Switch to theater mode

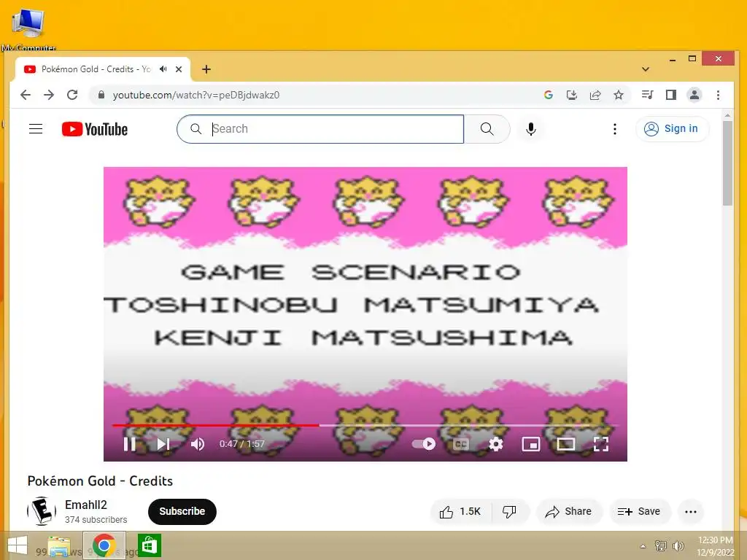coord(566,444)
